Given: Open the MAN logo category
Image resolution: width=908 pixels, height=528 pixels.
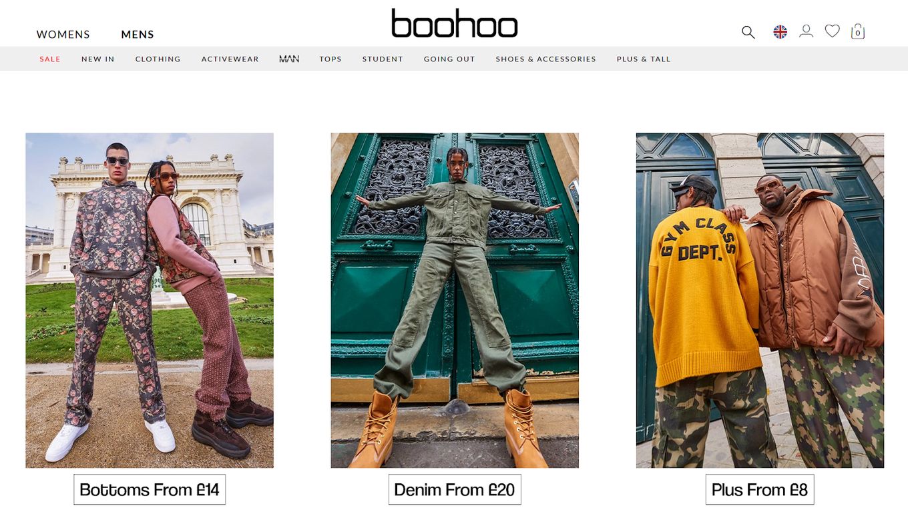Looking at the screenshot, I should coord(289,59).
